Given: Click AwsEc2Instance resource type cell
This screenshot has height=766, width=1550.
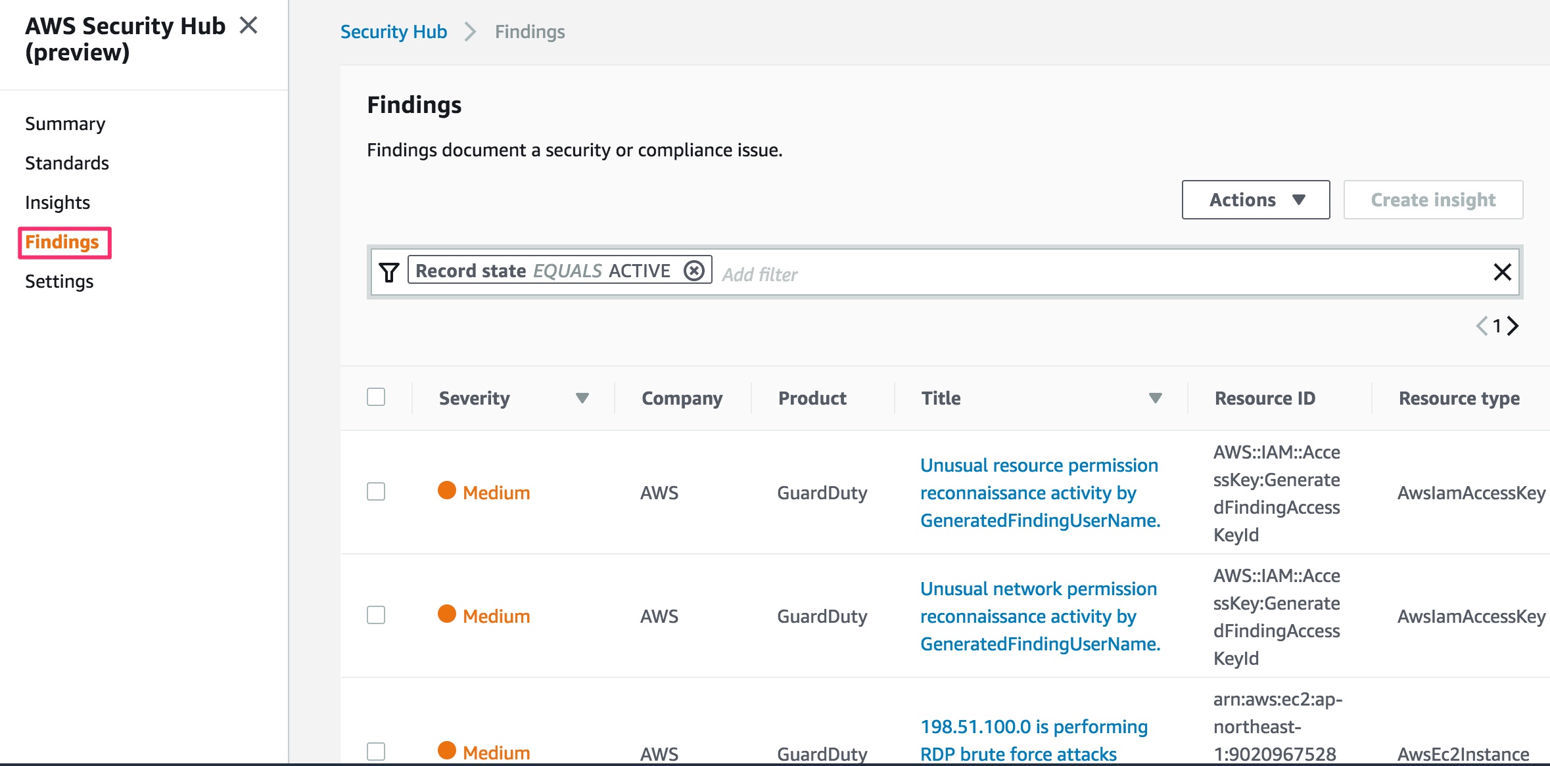Looking at the screenshot, I should tap(1463, 754).
